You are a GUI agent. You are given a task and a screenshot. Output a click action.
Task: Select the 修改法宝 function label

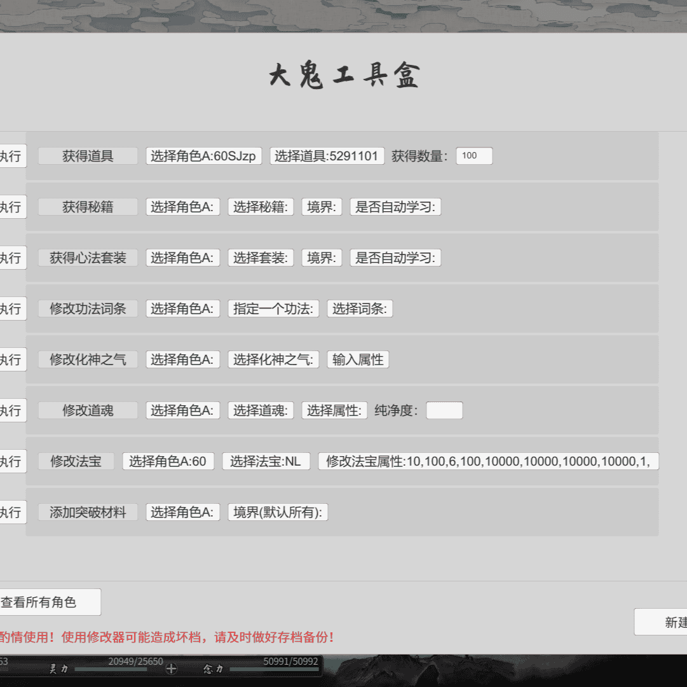point(76,461)
